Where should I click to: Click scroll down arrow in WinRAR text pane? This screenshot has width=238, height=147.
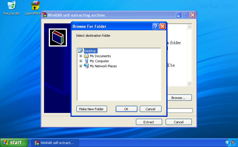tap(189, 83)
